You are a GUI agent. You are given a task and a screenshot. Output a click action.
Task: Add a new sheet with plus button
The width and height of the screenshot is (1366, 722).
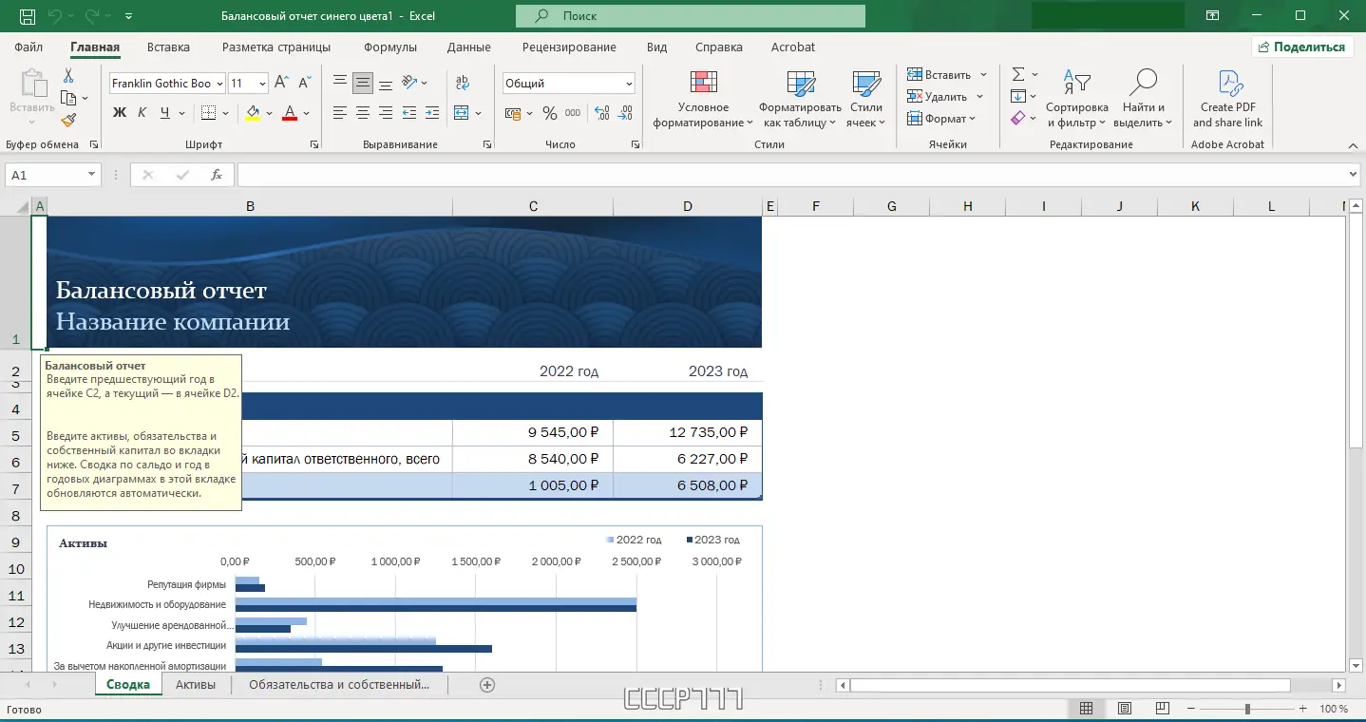487,685
